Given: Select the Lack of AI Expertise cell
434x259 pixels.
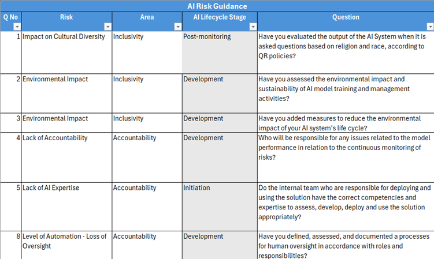Looking at the screenshot, I should (51, 188).
